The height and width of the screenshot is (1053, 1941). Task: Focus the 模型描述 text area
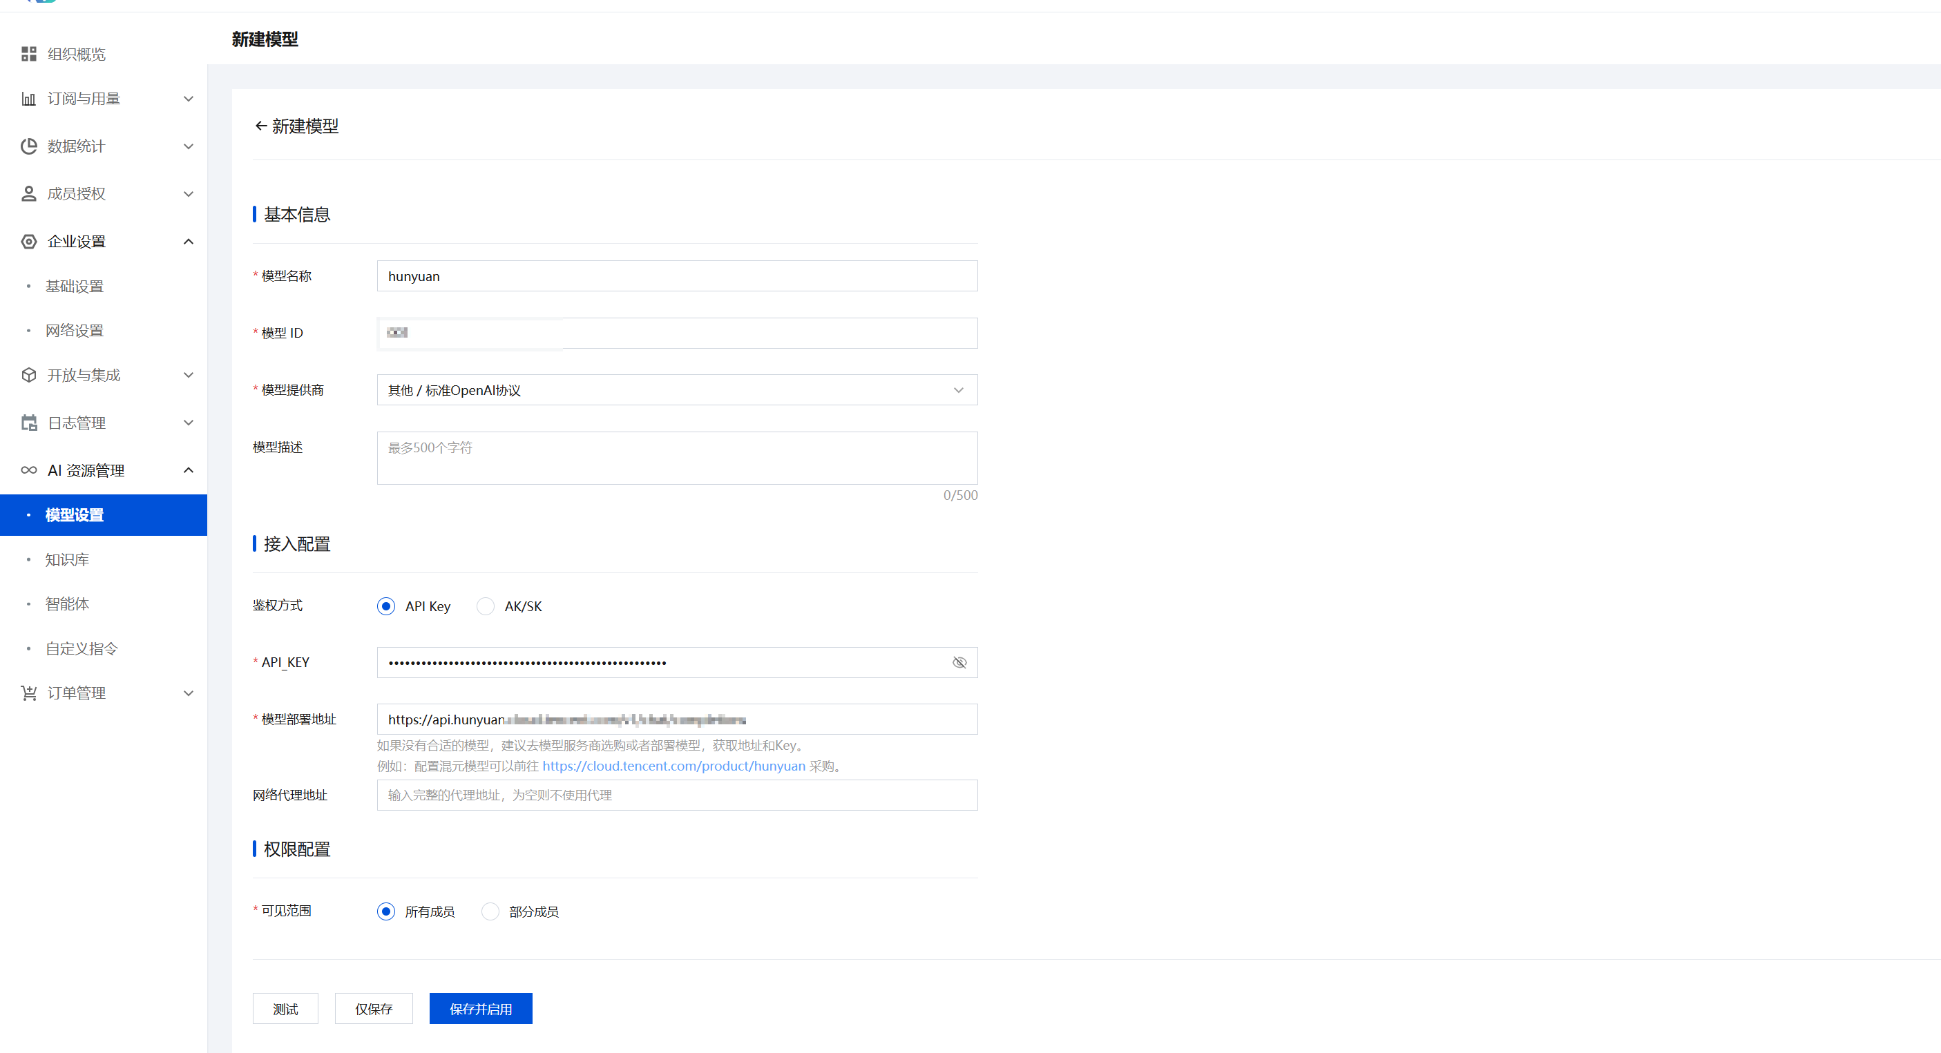click(677, 458)
